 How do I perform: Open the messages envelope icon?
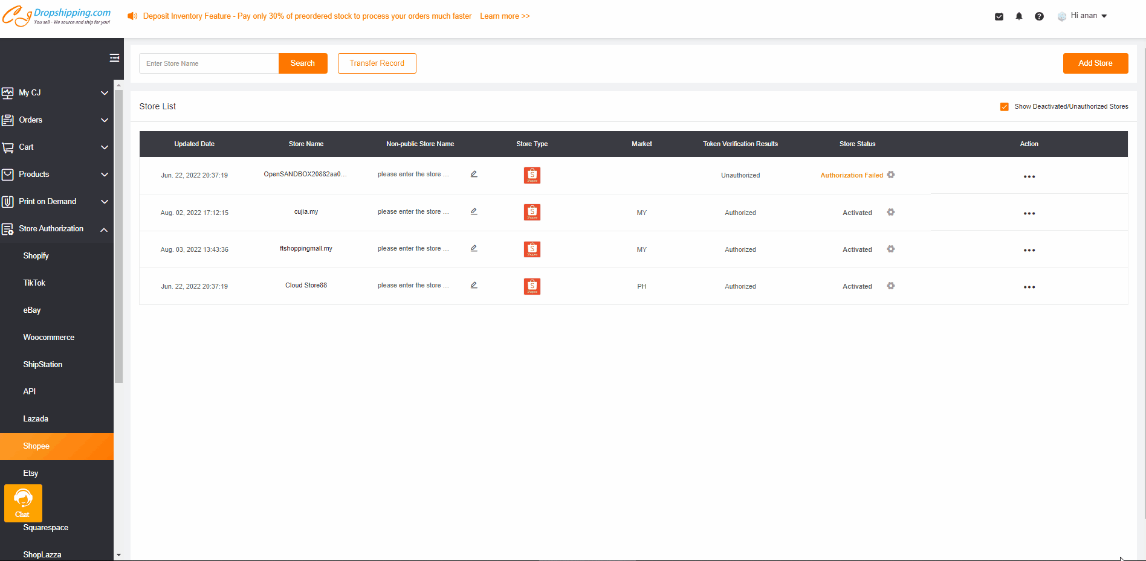999,16
